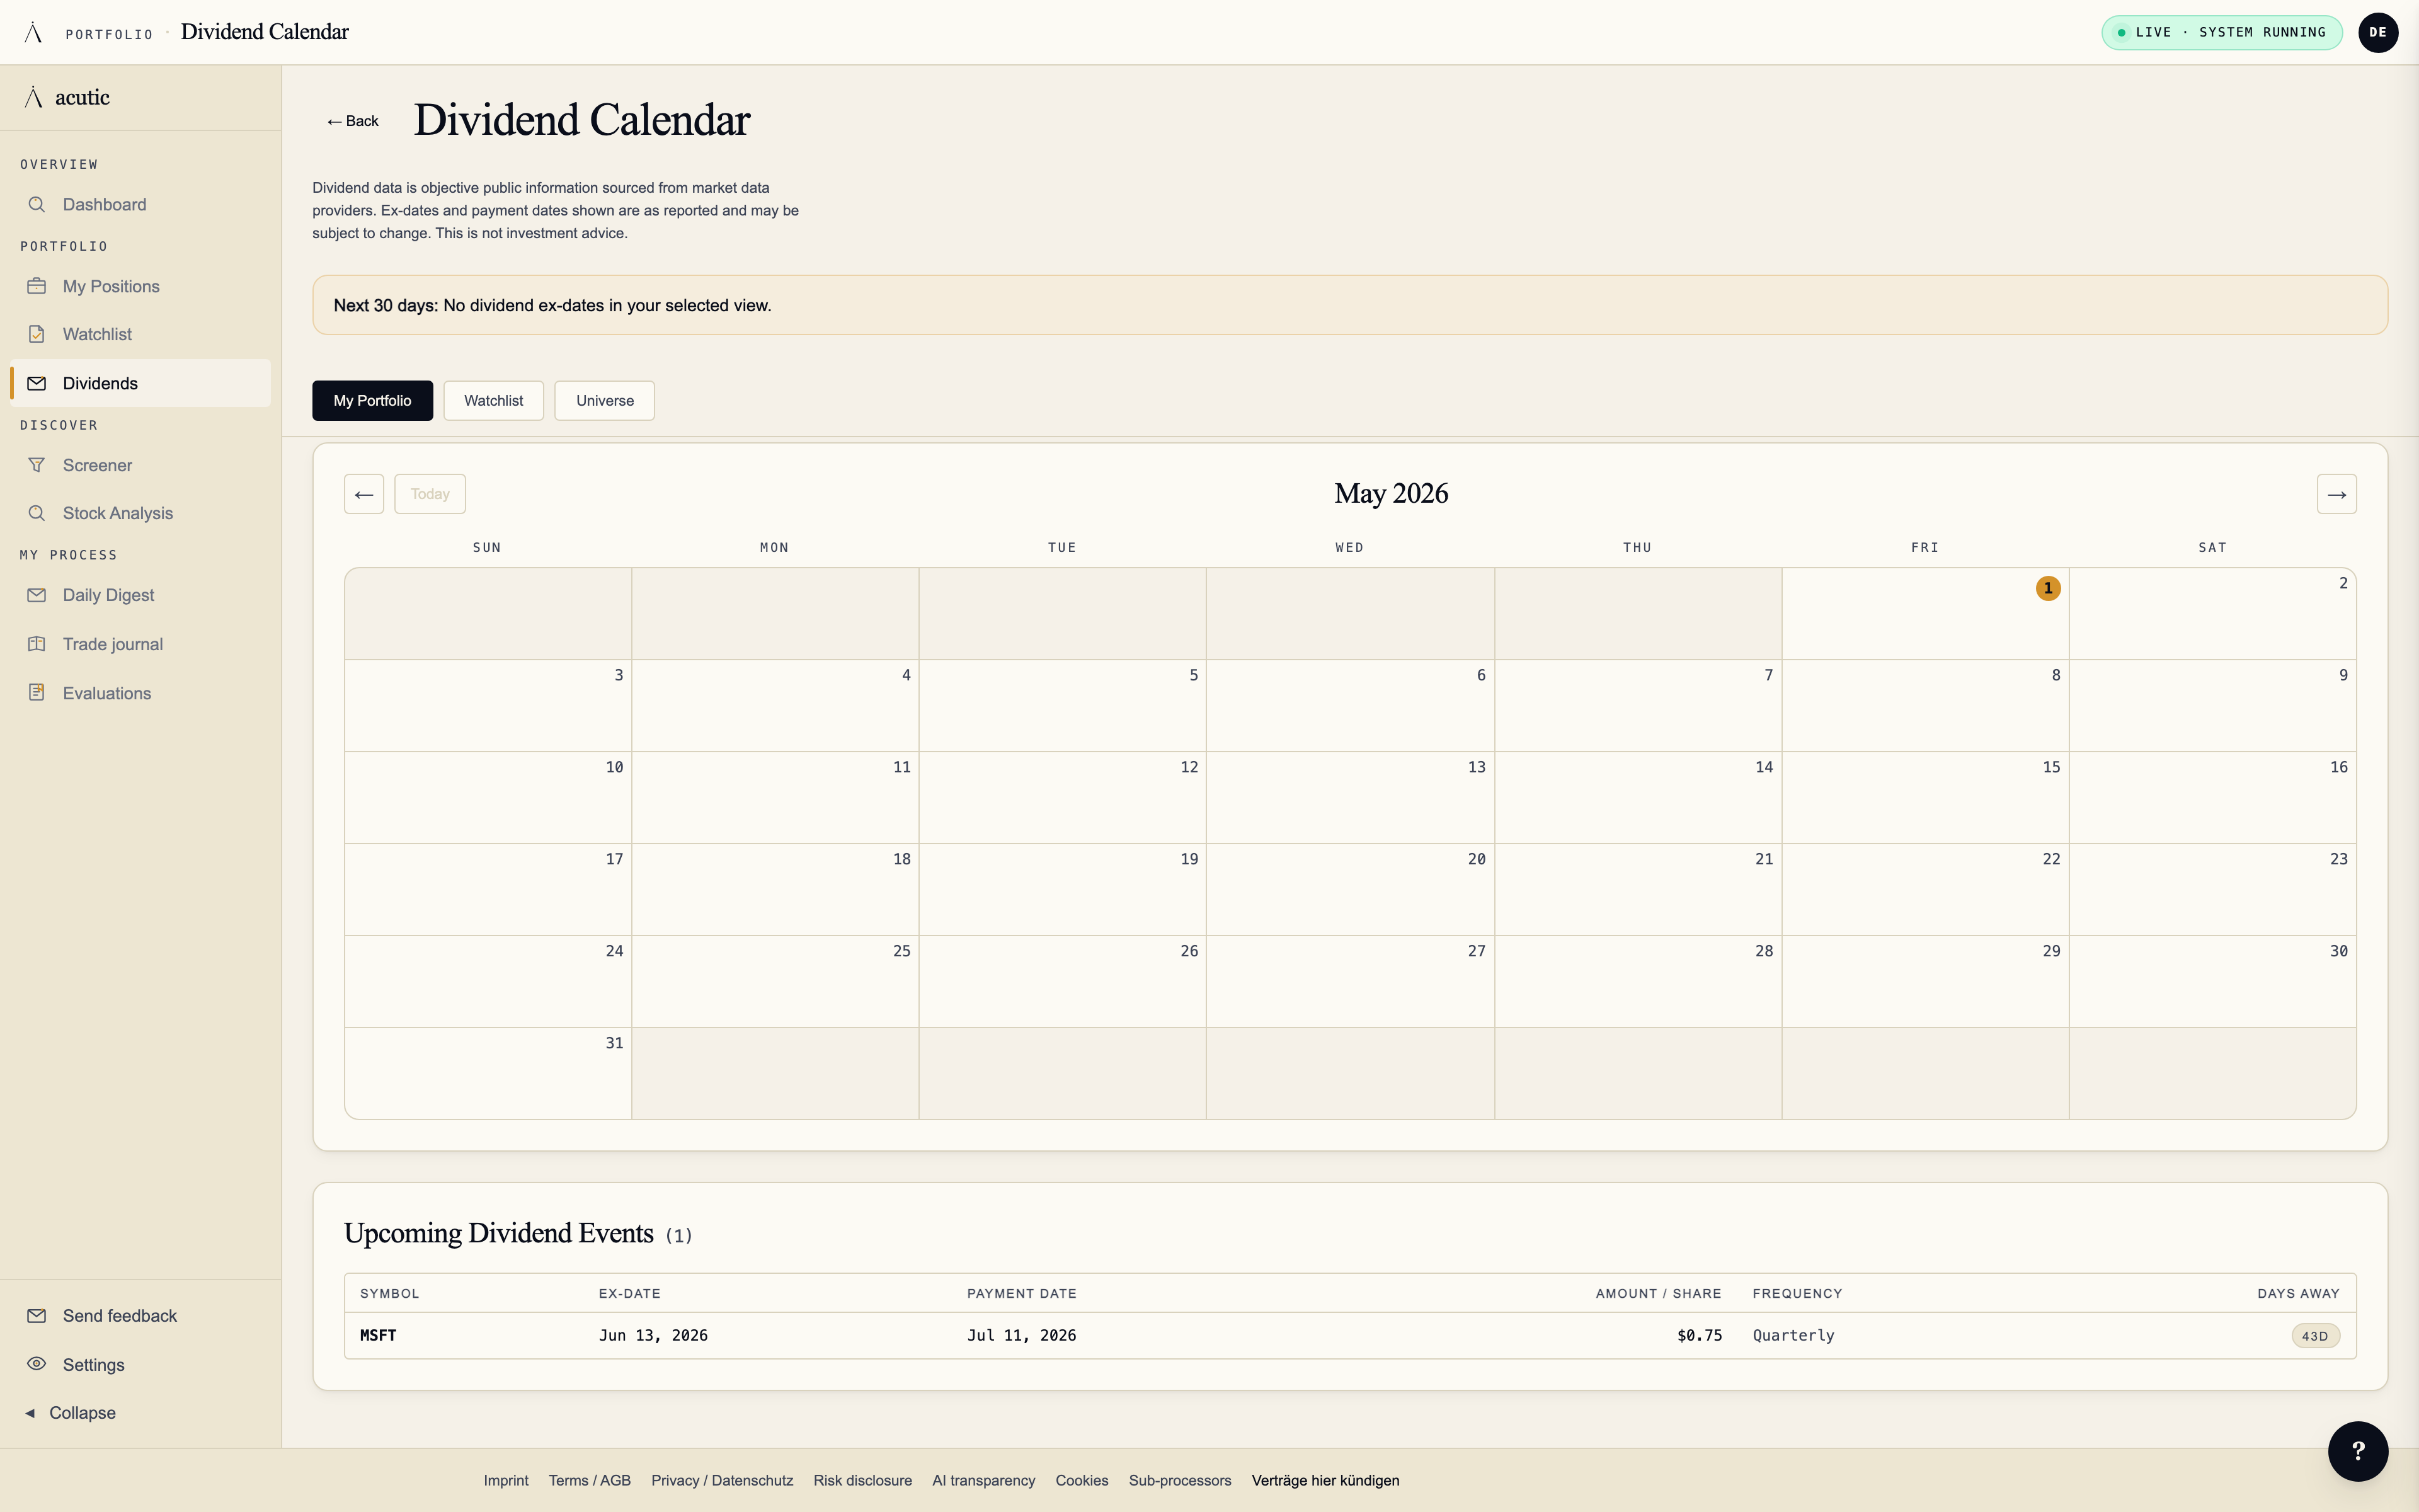This screenshot has width=2419, height=1512.
Task: Open Evaluations page
Action: (140, 693)
